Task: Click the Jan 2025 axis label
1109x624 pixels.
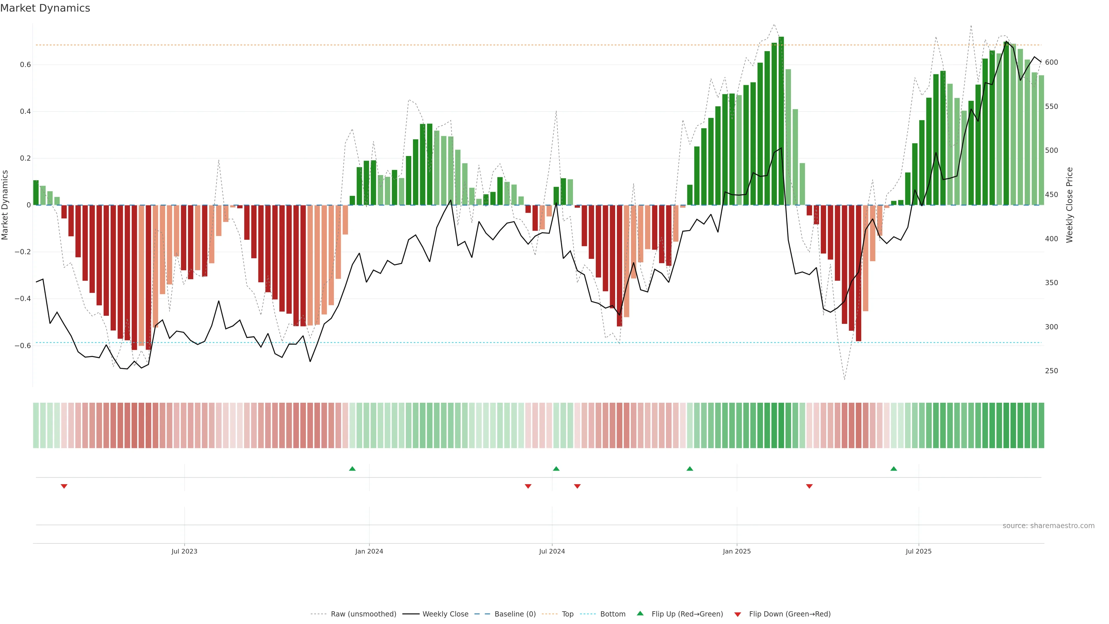Action: (737, 551)
